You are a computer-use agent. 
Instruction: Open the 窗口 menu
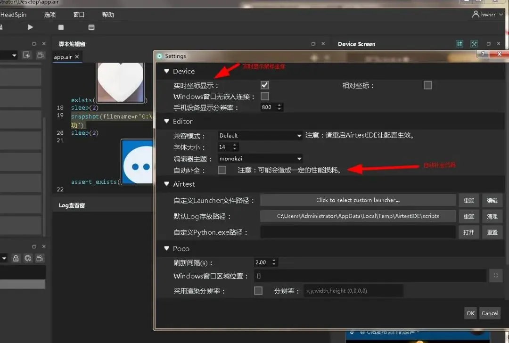point(79,15)
